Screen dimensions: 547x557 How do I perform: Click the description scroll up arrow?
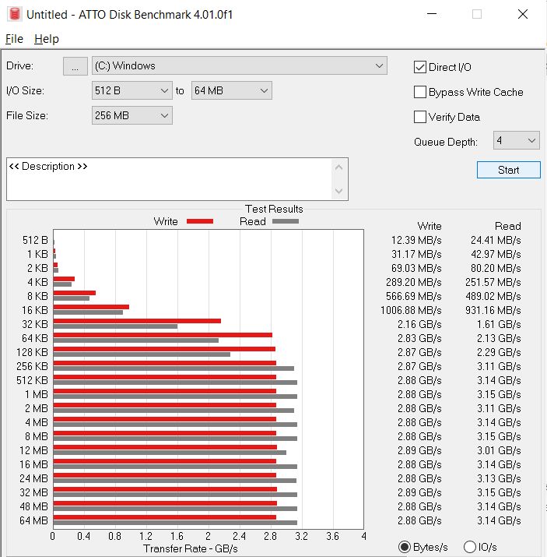[338, 167]
